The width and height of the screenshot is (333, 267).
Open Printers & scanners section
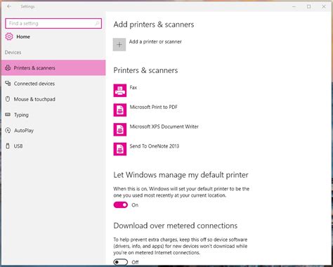click(x=53, y=68)
